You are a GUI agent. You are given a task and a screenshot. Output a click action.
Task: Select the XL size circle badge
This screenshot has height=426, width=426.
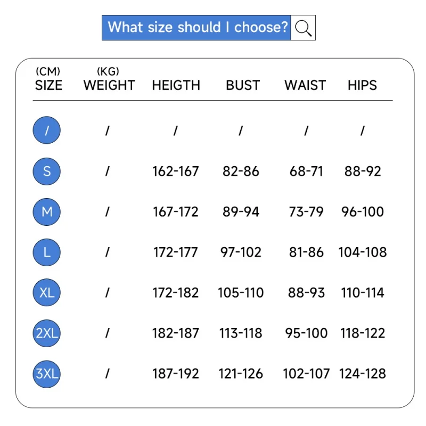(x=47, y=293)
